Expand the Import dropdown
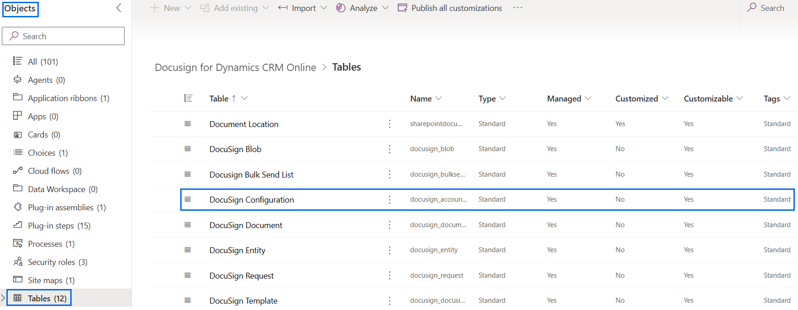 click(x=324, y=8)
